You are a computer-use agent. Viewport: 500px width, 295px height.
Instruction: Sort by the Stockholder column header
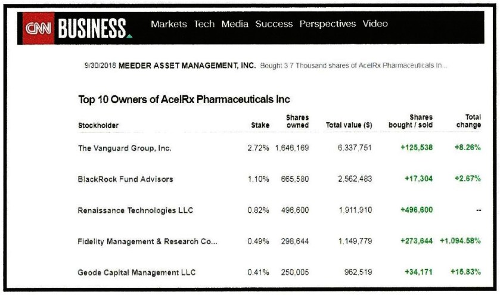point(98,126)
